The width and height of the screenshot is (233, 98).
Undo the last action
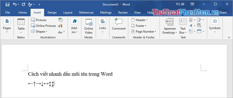point(15,4)
